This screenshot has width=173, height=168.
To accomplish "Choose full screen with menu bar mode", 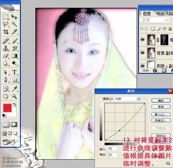I will pos(10,133).
